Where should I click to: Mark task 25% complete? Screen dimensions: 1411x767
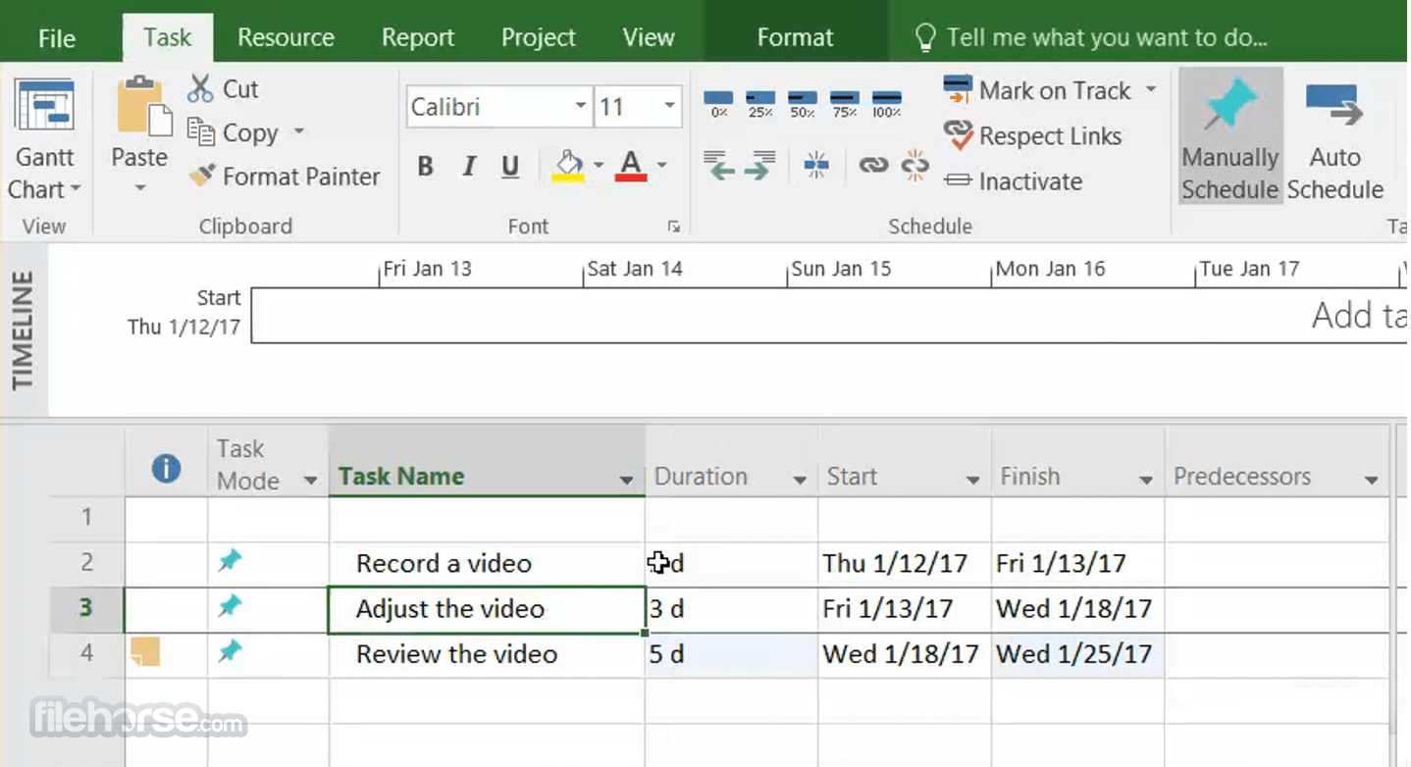(x=760, y=103)
